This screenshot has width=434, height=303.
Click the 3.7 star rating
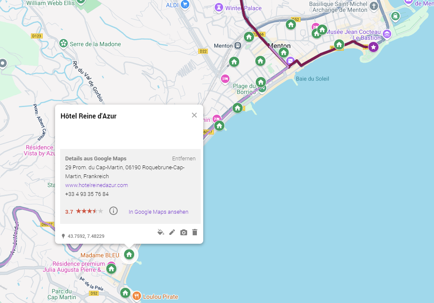pos(84,212)
